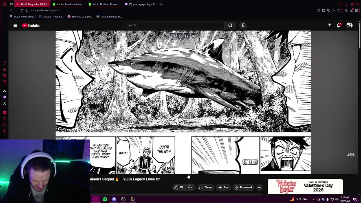Open the X icon in Opera sidebar

click(x=5, y=103)
